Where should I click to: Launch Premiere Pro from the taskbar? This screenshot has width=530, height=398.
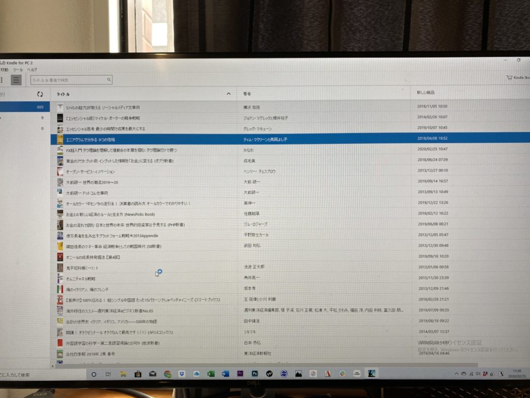[240, 373]
